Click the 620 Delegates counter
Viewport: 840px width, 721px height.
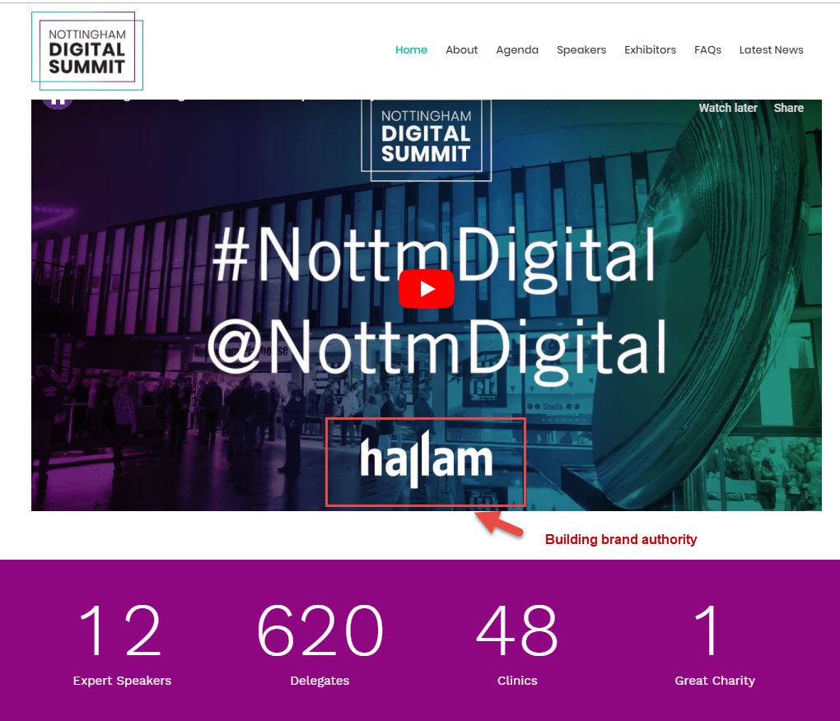coord(320,644)
